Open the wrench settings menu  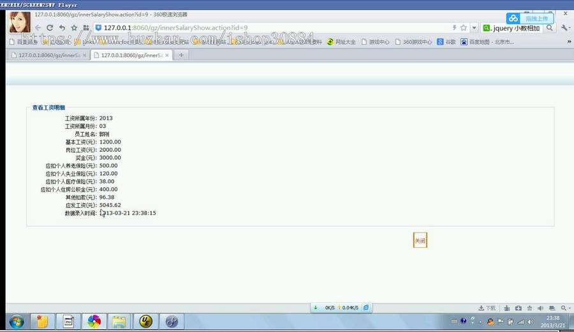click(565, 28)
